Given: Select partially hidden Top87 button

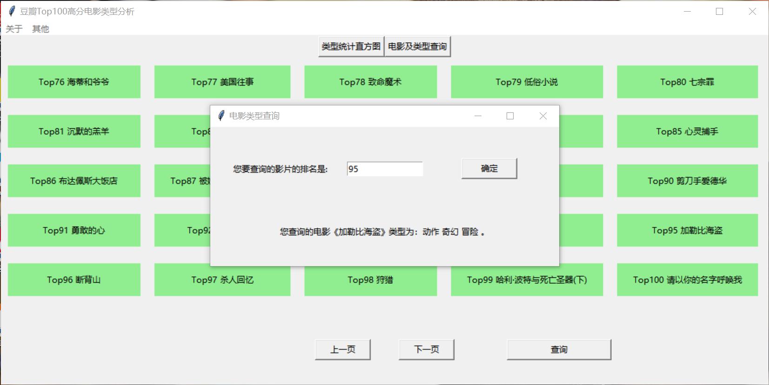Looking at the screenshot, I should point(182,181).
